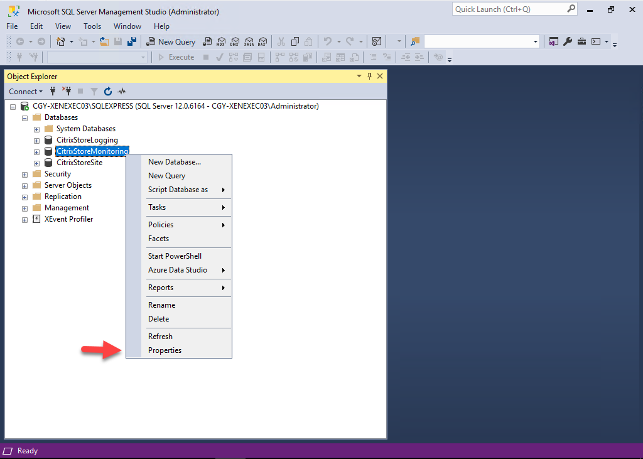Open the Policies submenu
The image size is (643, 459).
pos(179,225)
